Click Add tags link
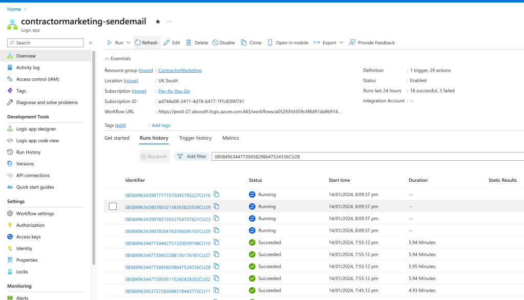The height and width of the screenshot is (300, 524). pos(161,125)
